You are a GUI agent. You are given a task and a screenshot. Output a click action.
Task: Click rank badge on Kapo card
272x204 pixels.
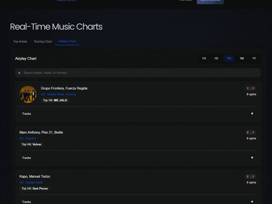250,176
